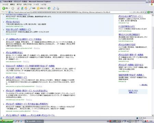Open result 1 データ消去&パソコン買取サービス

24,39
